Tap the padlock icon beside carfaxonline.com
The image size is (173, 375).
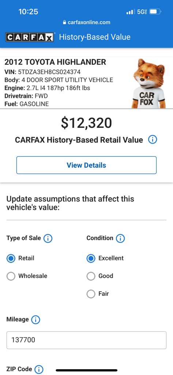(64, 22)
